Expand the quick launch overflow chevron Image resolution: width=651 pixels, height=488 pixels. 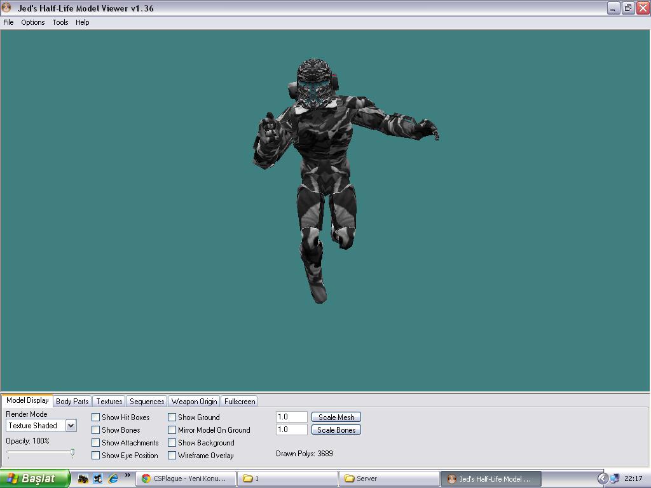coord(127,475)
